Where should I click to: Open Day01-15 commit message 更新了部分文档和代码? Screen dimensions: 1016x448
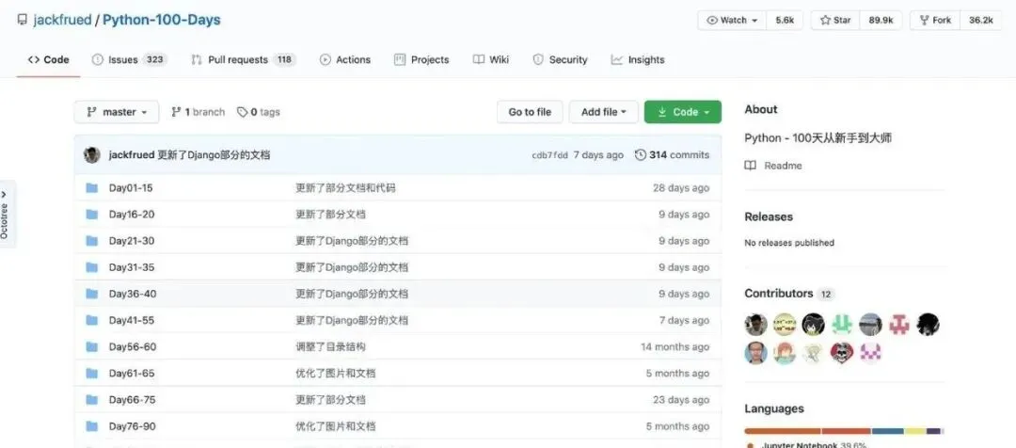(345, 188)
